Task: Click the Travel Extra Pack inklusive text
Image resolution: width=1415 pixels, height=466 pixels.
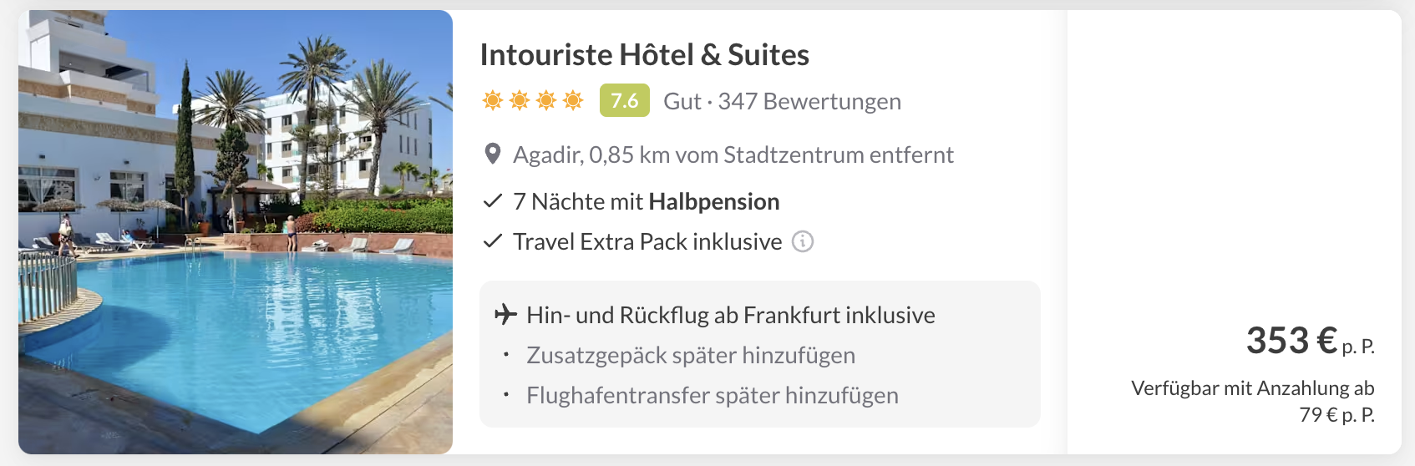Action: [x=647, y=242]
